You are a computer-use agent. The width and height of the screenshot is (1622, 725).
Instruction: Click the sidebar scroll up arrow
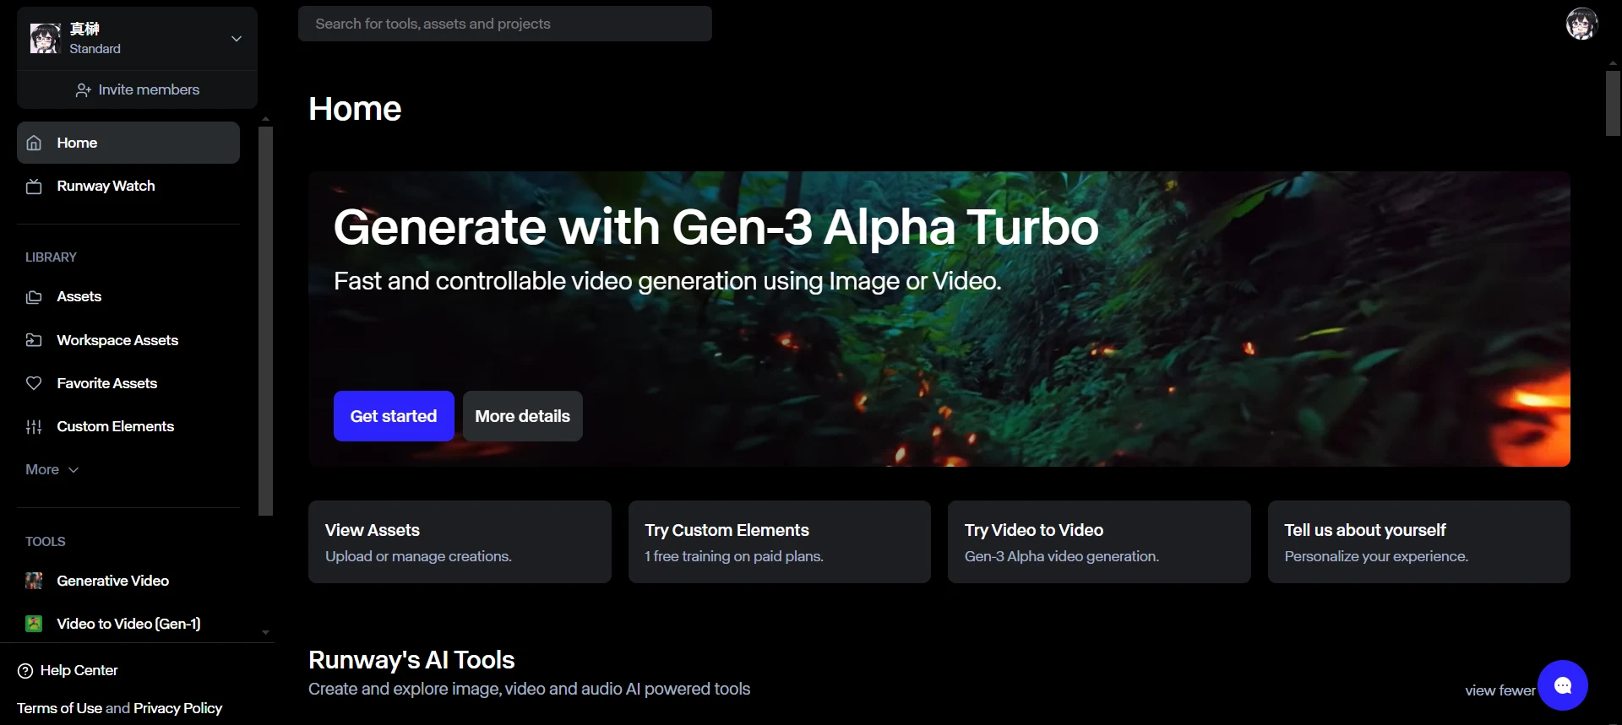click(x=265, y=119)
